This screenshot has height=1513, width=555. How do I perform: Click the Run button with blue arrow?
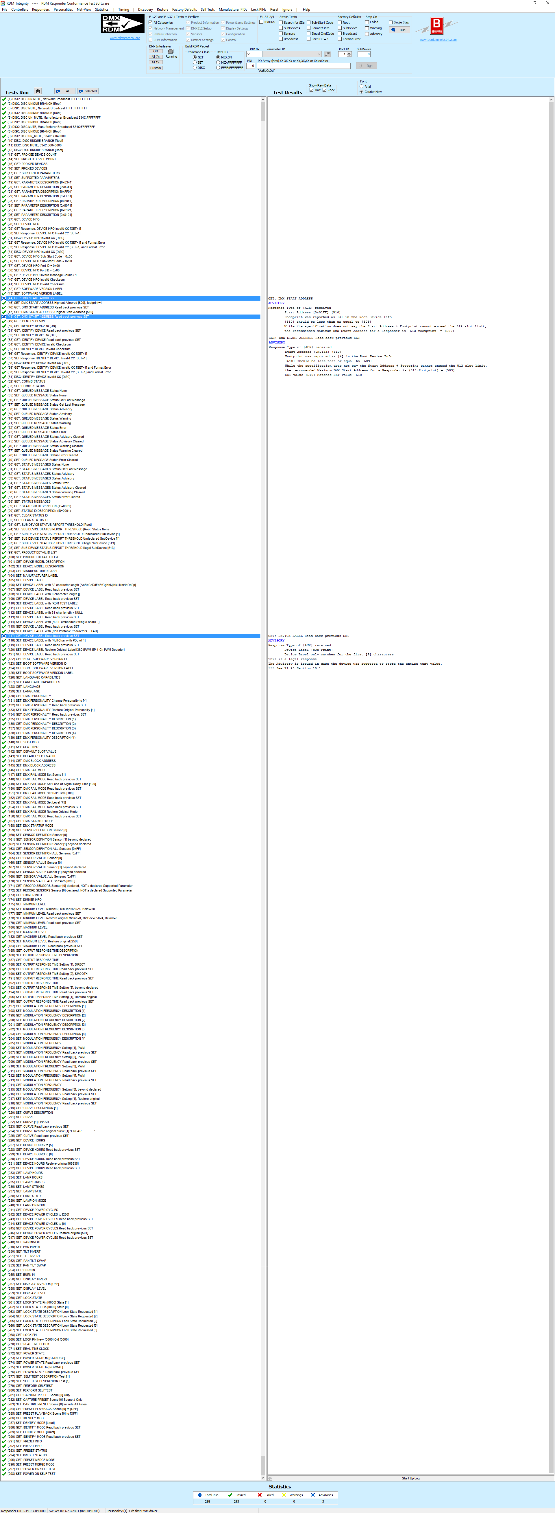[x=400, y=30]
